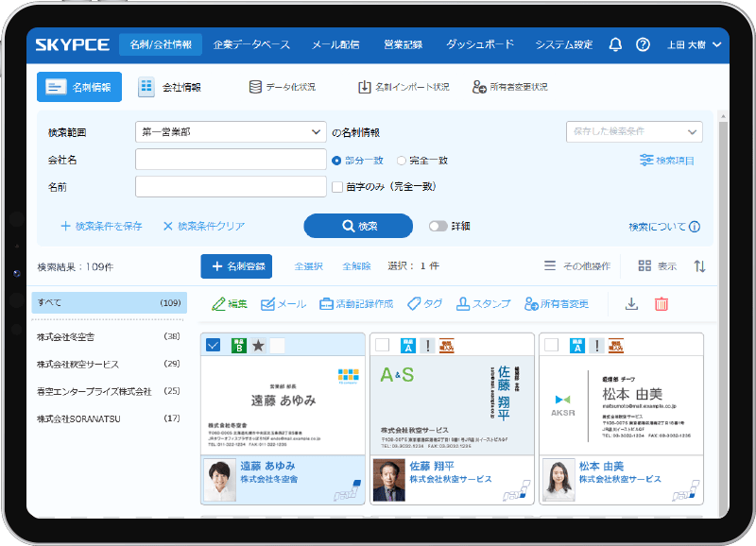Click 全選択 link

tap(309, 266)
